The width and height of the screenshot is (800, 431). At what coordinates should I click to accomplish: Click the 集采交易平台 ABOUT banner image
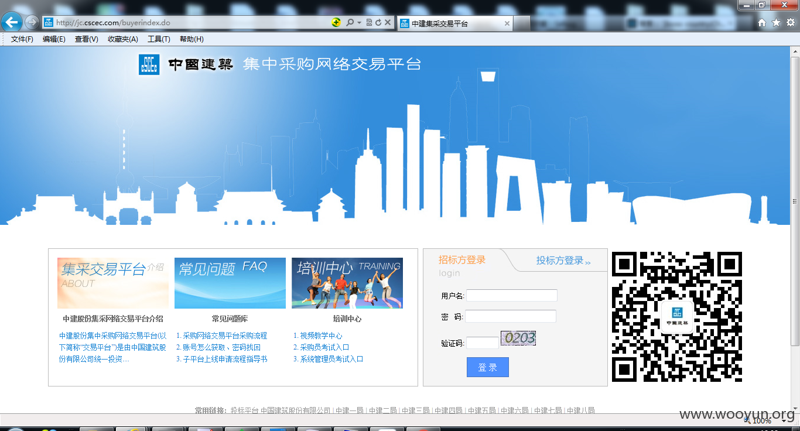[x=113, y=283]
